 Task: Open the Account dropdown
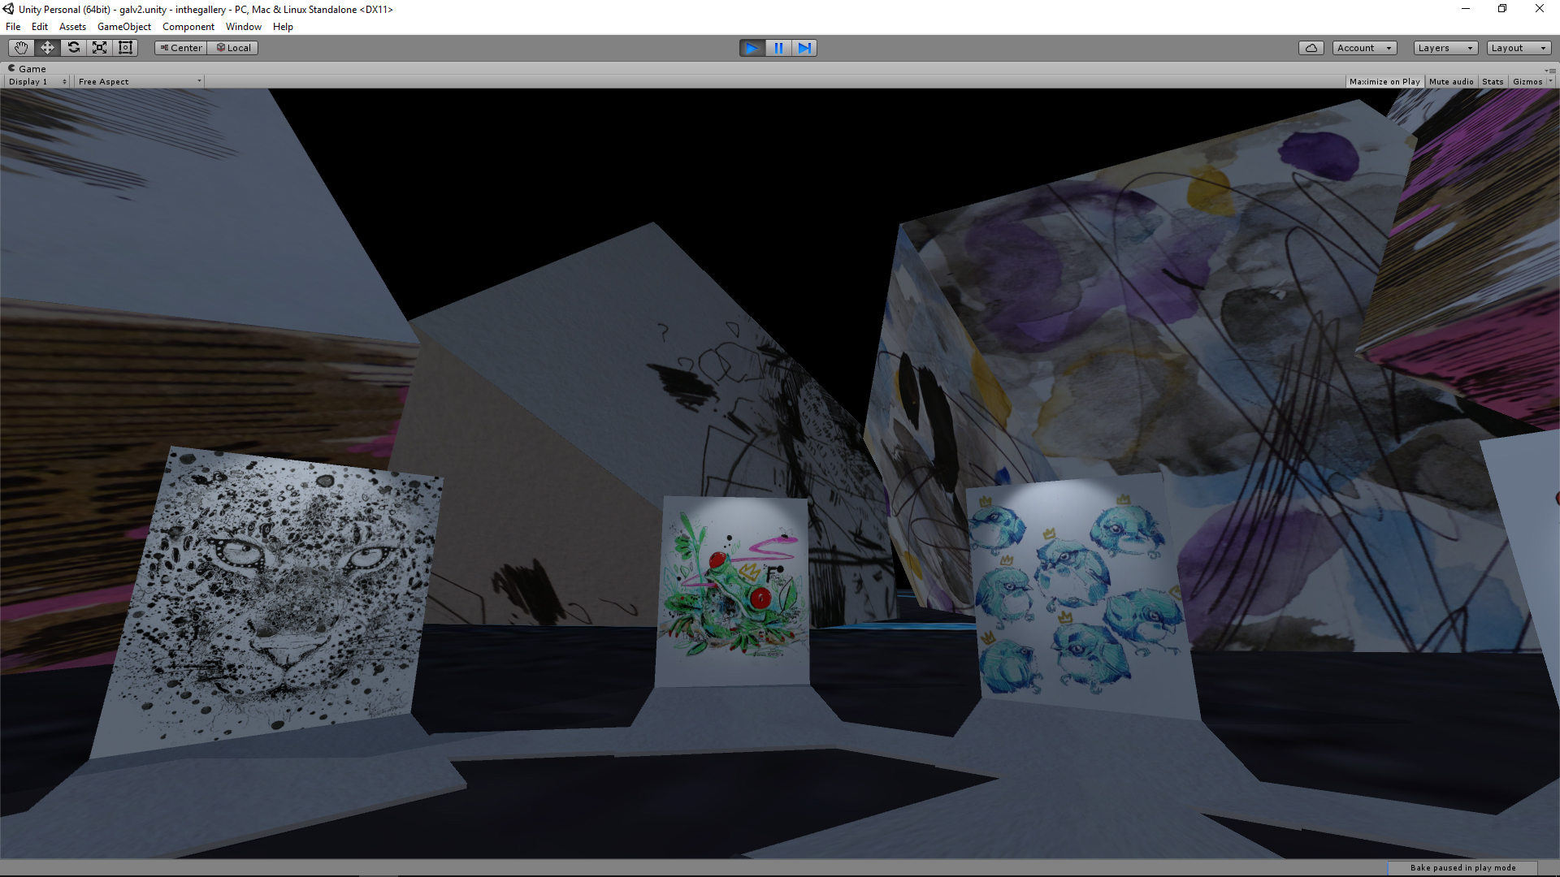pyautogui.click(x=1364, y=48)
